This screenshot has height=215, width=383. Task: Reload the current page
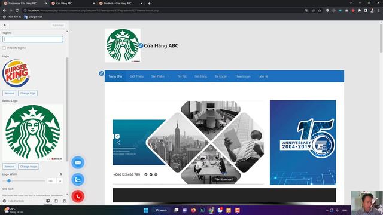(17, 11)
